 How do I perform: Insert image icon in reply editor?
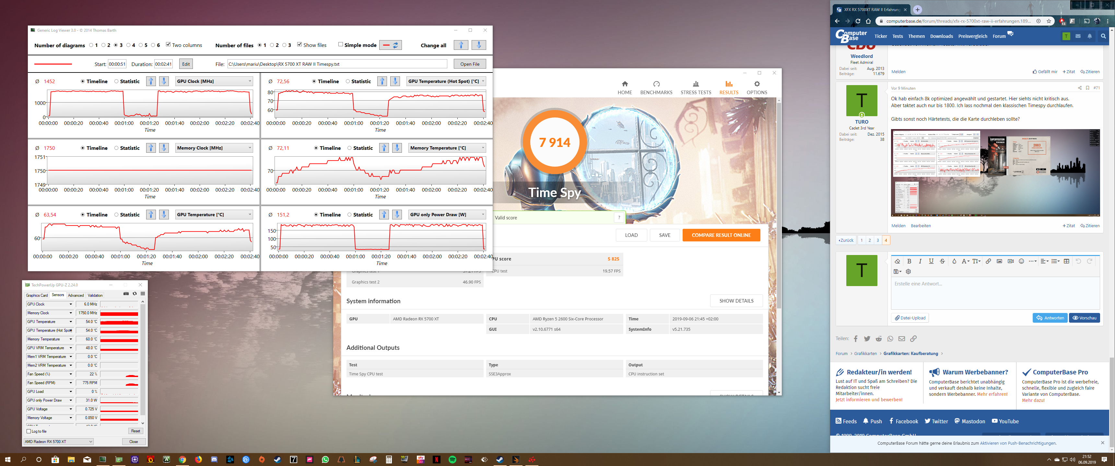point(999,261)
